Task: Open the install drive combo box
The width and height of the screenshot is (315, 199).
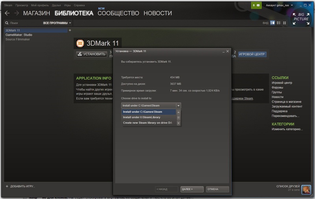Action: [x=151, y=105]
